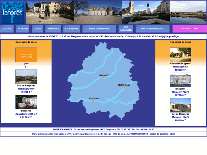Open the LOUER menu item
The height and width of the screenshot is (155, 207).
[37, 29]
